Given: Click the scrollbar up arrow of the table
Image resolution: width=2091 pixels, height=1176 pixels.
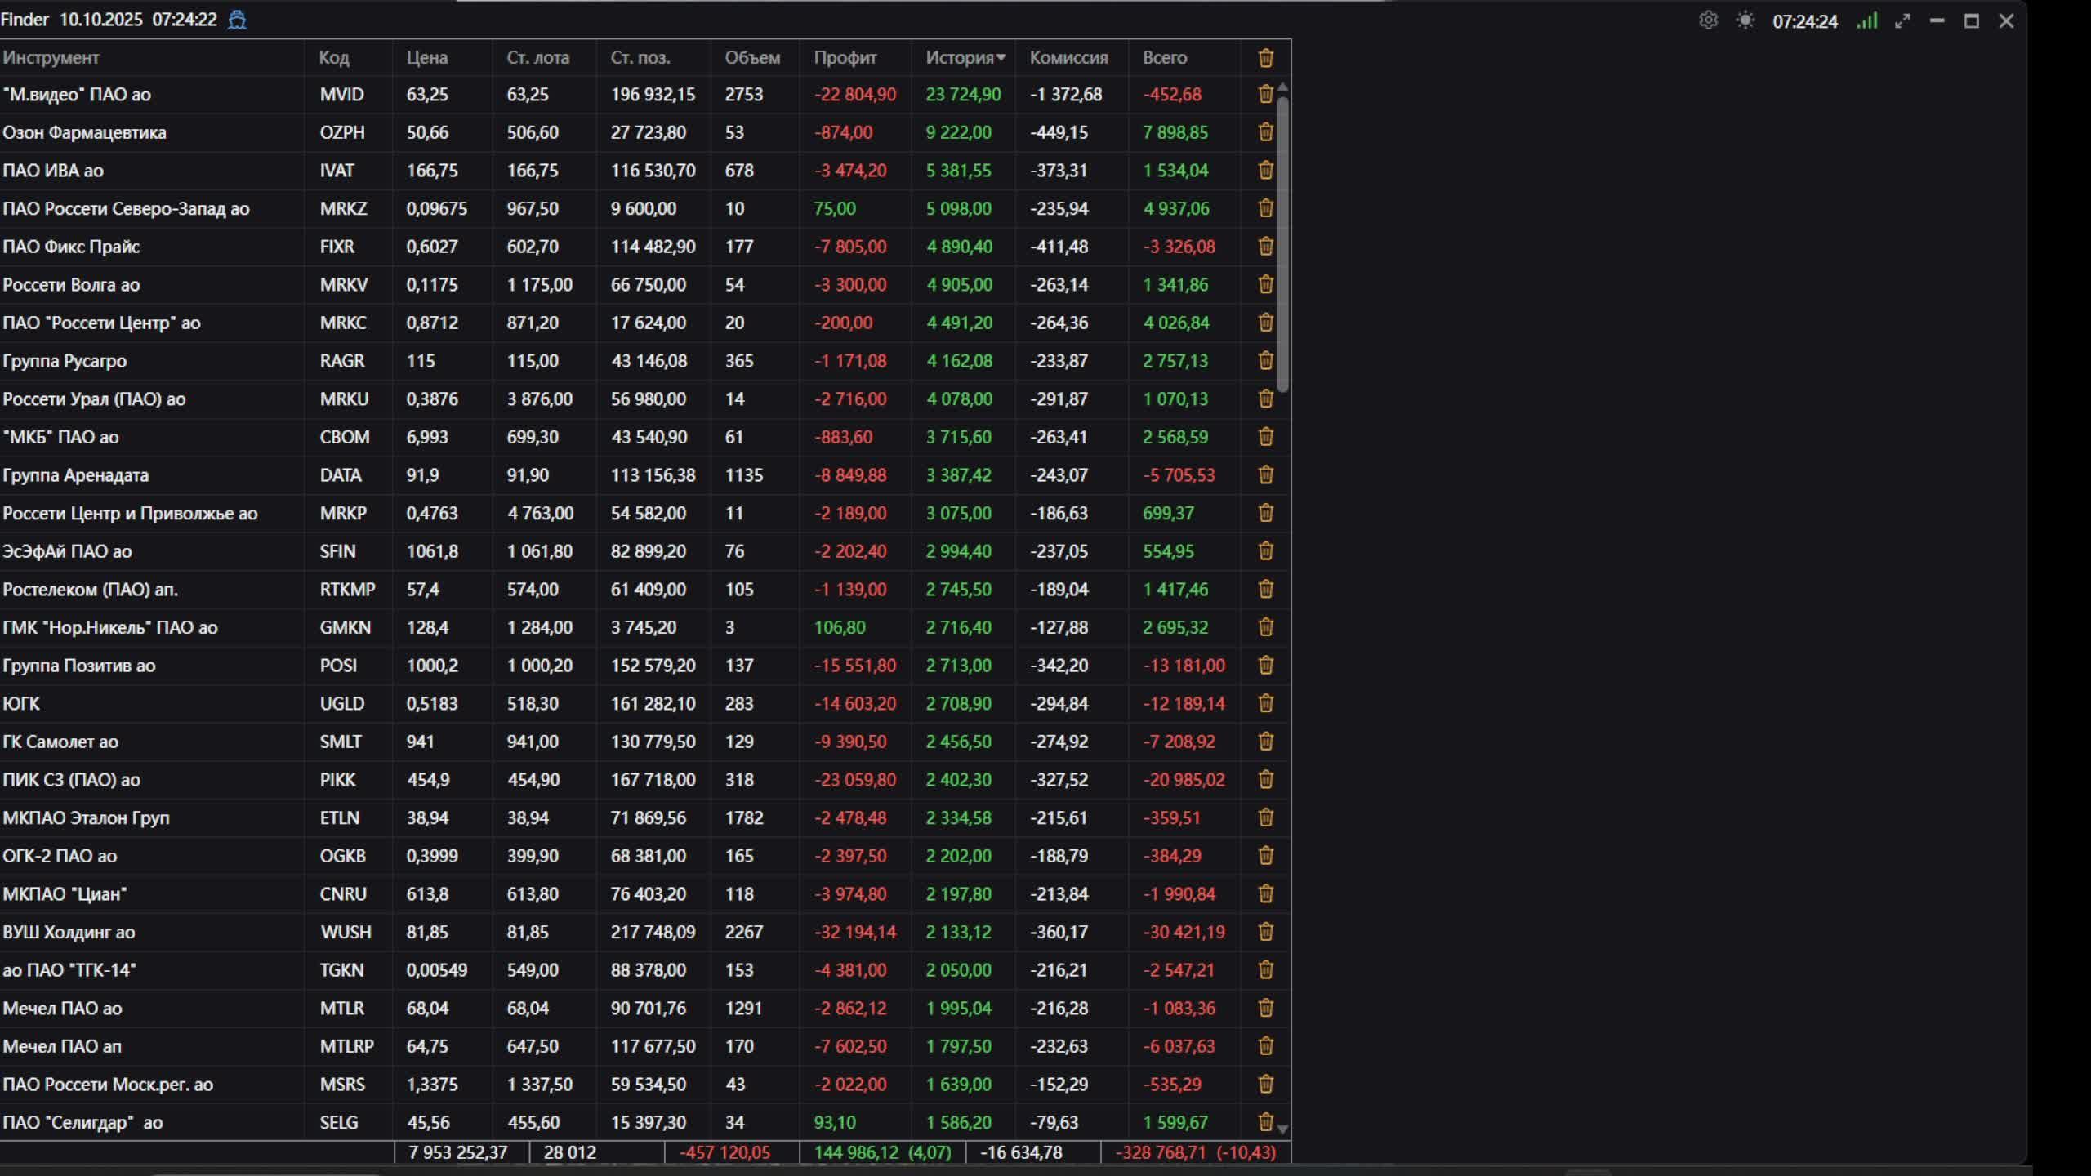Looking at the screenshot, I should click(1282, 87).
